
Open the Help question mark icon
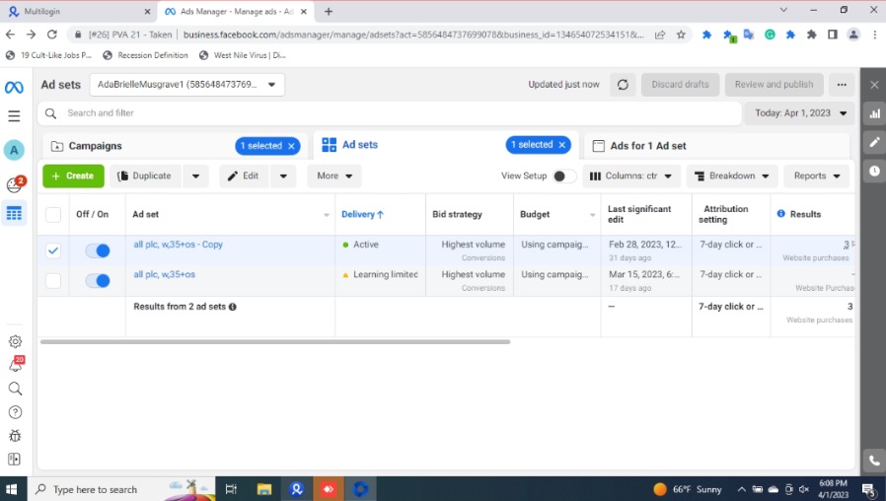(15, 412)
